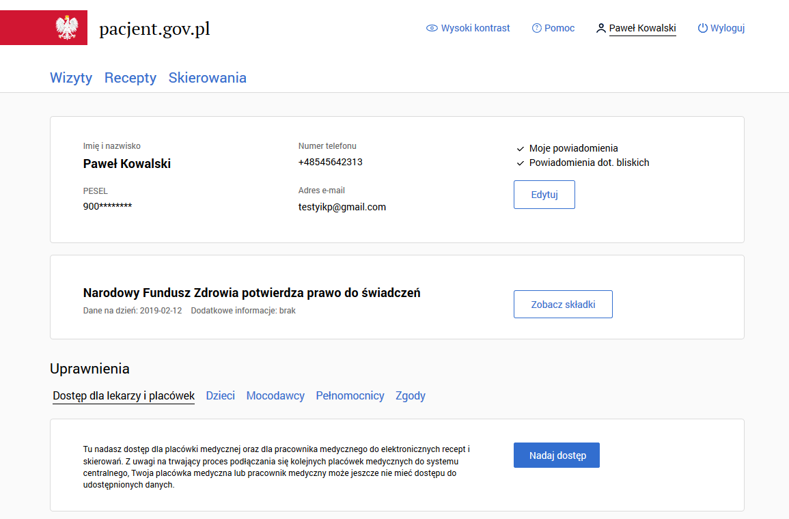The image size is (789, 519).
Task: Open the Wizyty section
Action: point(71,78)
